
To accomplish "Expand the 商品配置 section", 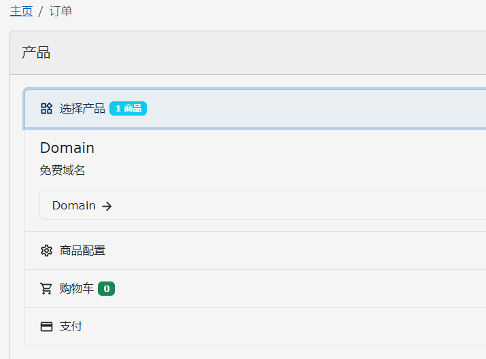I will coord(255,250).
